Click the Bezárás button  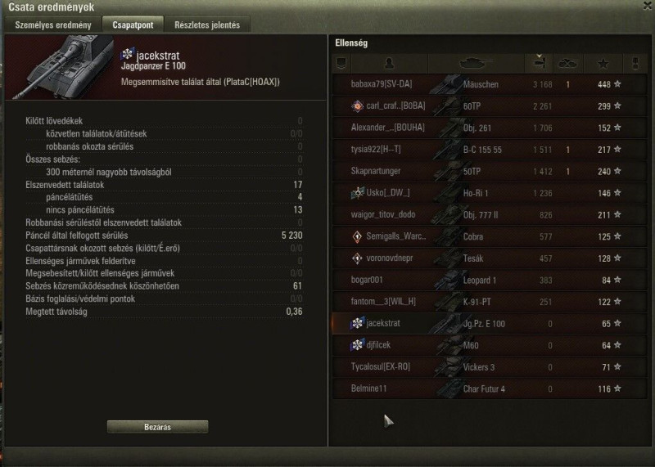(x=157, y=427)
